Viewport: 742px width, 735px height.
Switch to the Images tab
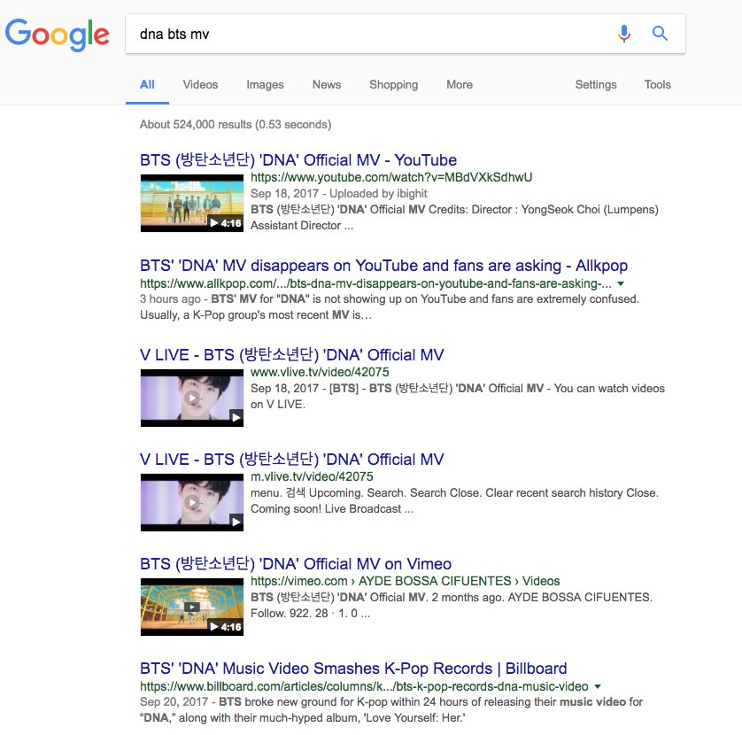[x=265, y=85]
